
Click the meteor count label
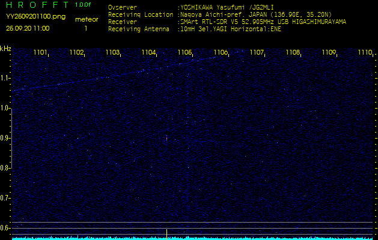tap(86, 19)
